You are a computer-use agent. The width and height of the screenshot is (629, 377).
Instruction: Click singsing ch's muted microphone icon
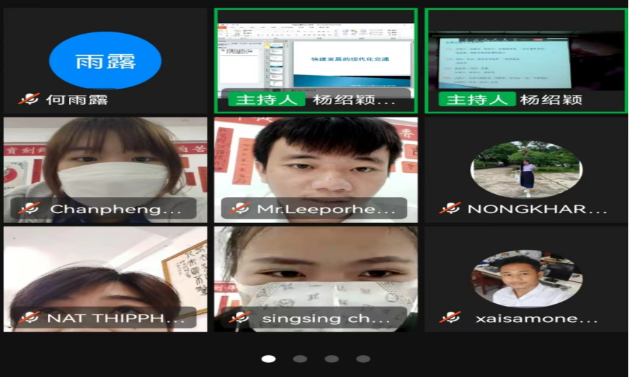239,318
